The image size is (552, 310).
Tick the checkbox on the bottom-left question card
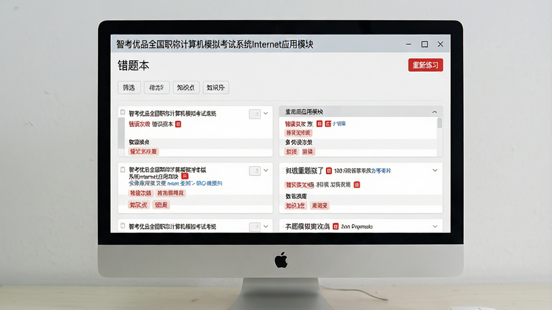pyautogui.click(x=122, y=226)
